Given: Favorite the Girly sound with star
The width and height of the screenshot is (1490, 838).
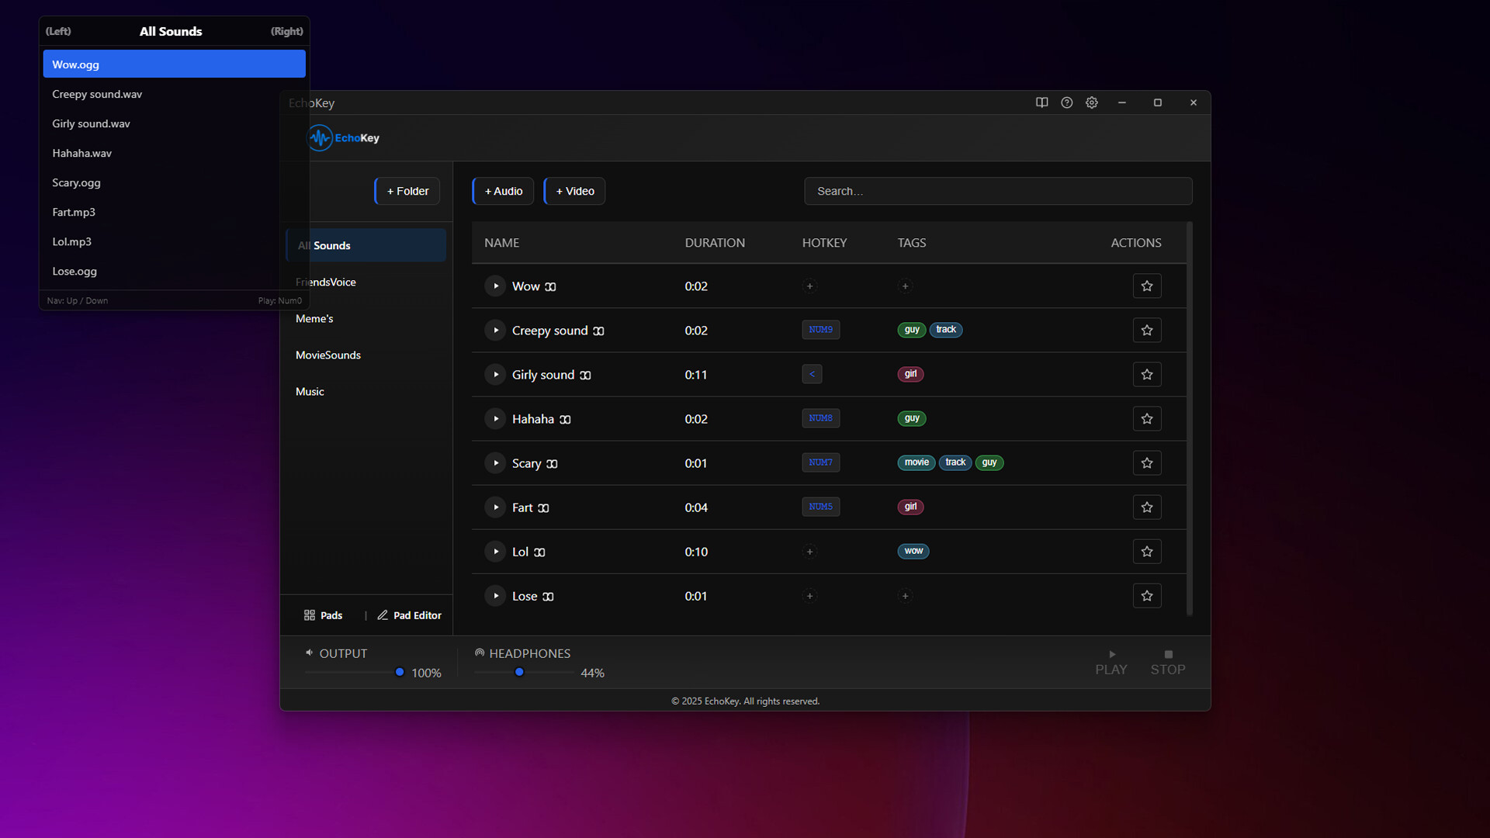Looking at the screenshot, I should tap(1147, 375).
